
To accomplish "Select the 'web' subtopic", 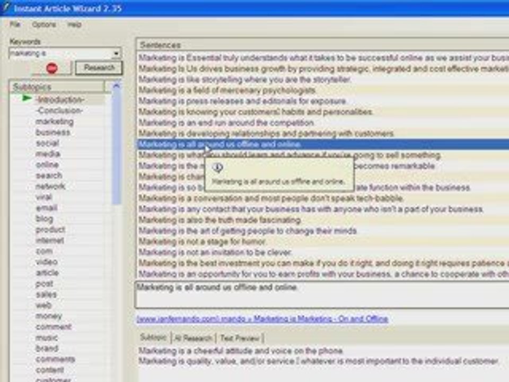I will 43,306.
